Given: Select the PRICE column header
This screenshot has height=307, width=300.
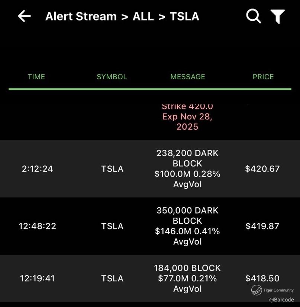Looking at the screenshot, I should tap(263, 77).
